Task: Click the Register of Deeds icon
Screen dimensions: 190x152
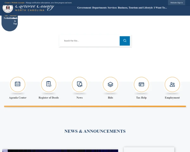Action: tap(48, 85)
